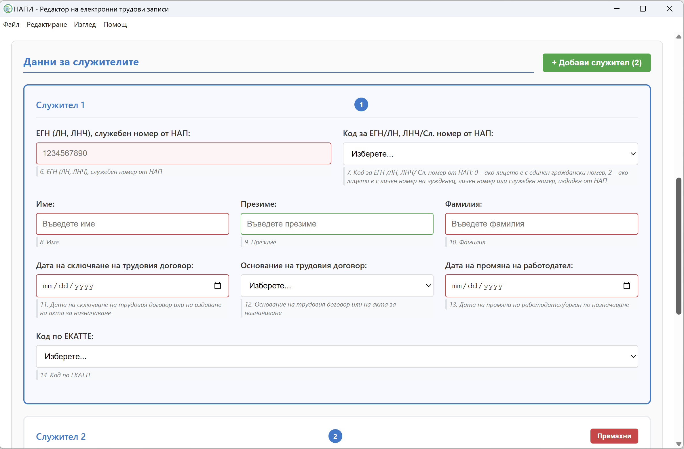
Task: Open the Помощ menu
Action: coord(115,24)
